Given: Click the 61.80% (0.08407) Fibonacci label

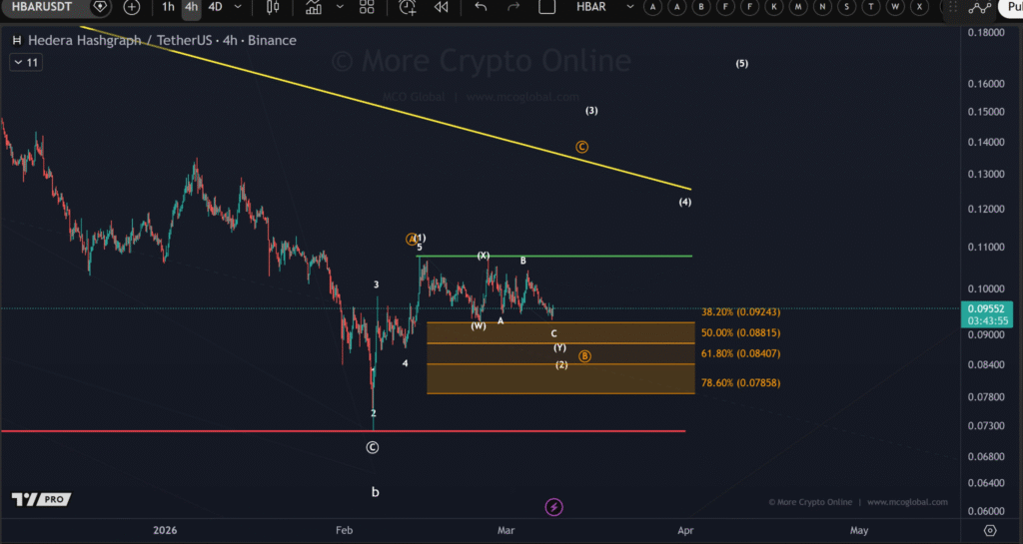Looking at the screenshot, I should coord(740,353).
